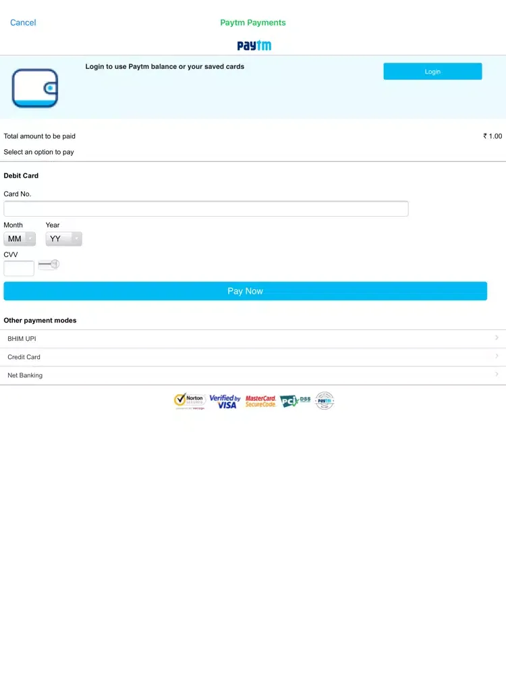
Task: Click the MasterCard SecureCode badge
Action: click(x=261, y=401)
